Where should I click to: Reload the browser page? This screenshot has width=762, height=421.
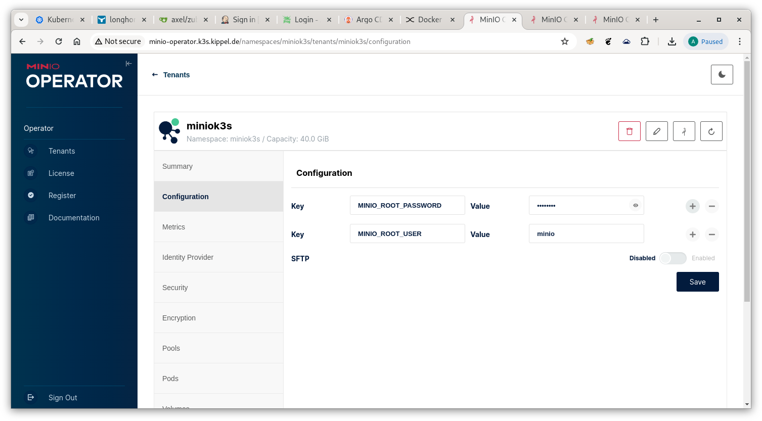[59, 41]
